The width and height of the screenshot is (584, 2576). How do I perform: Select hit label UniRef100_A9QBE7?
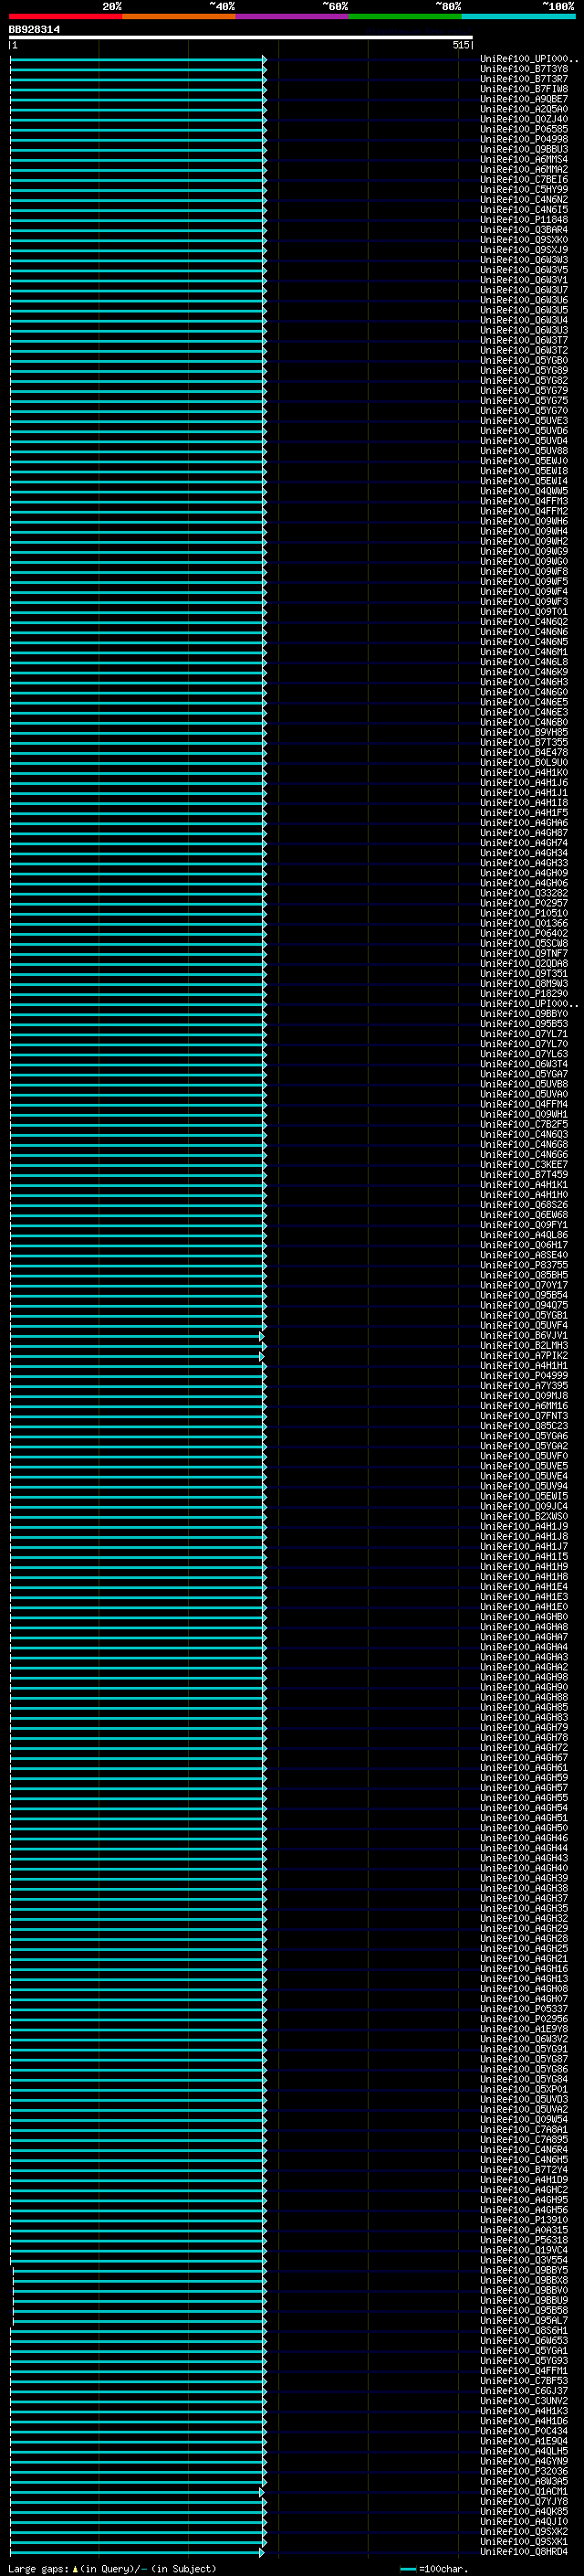point(524,99)
